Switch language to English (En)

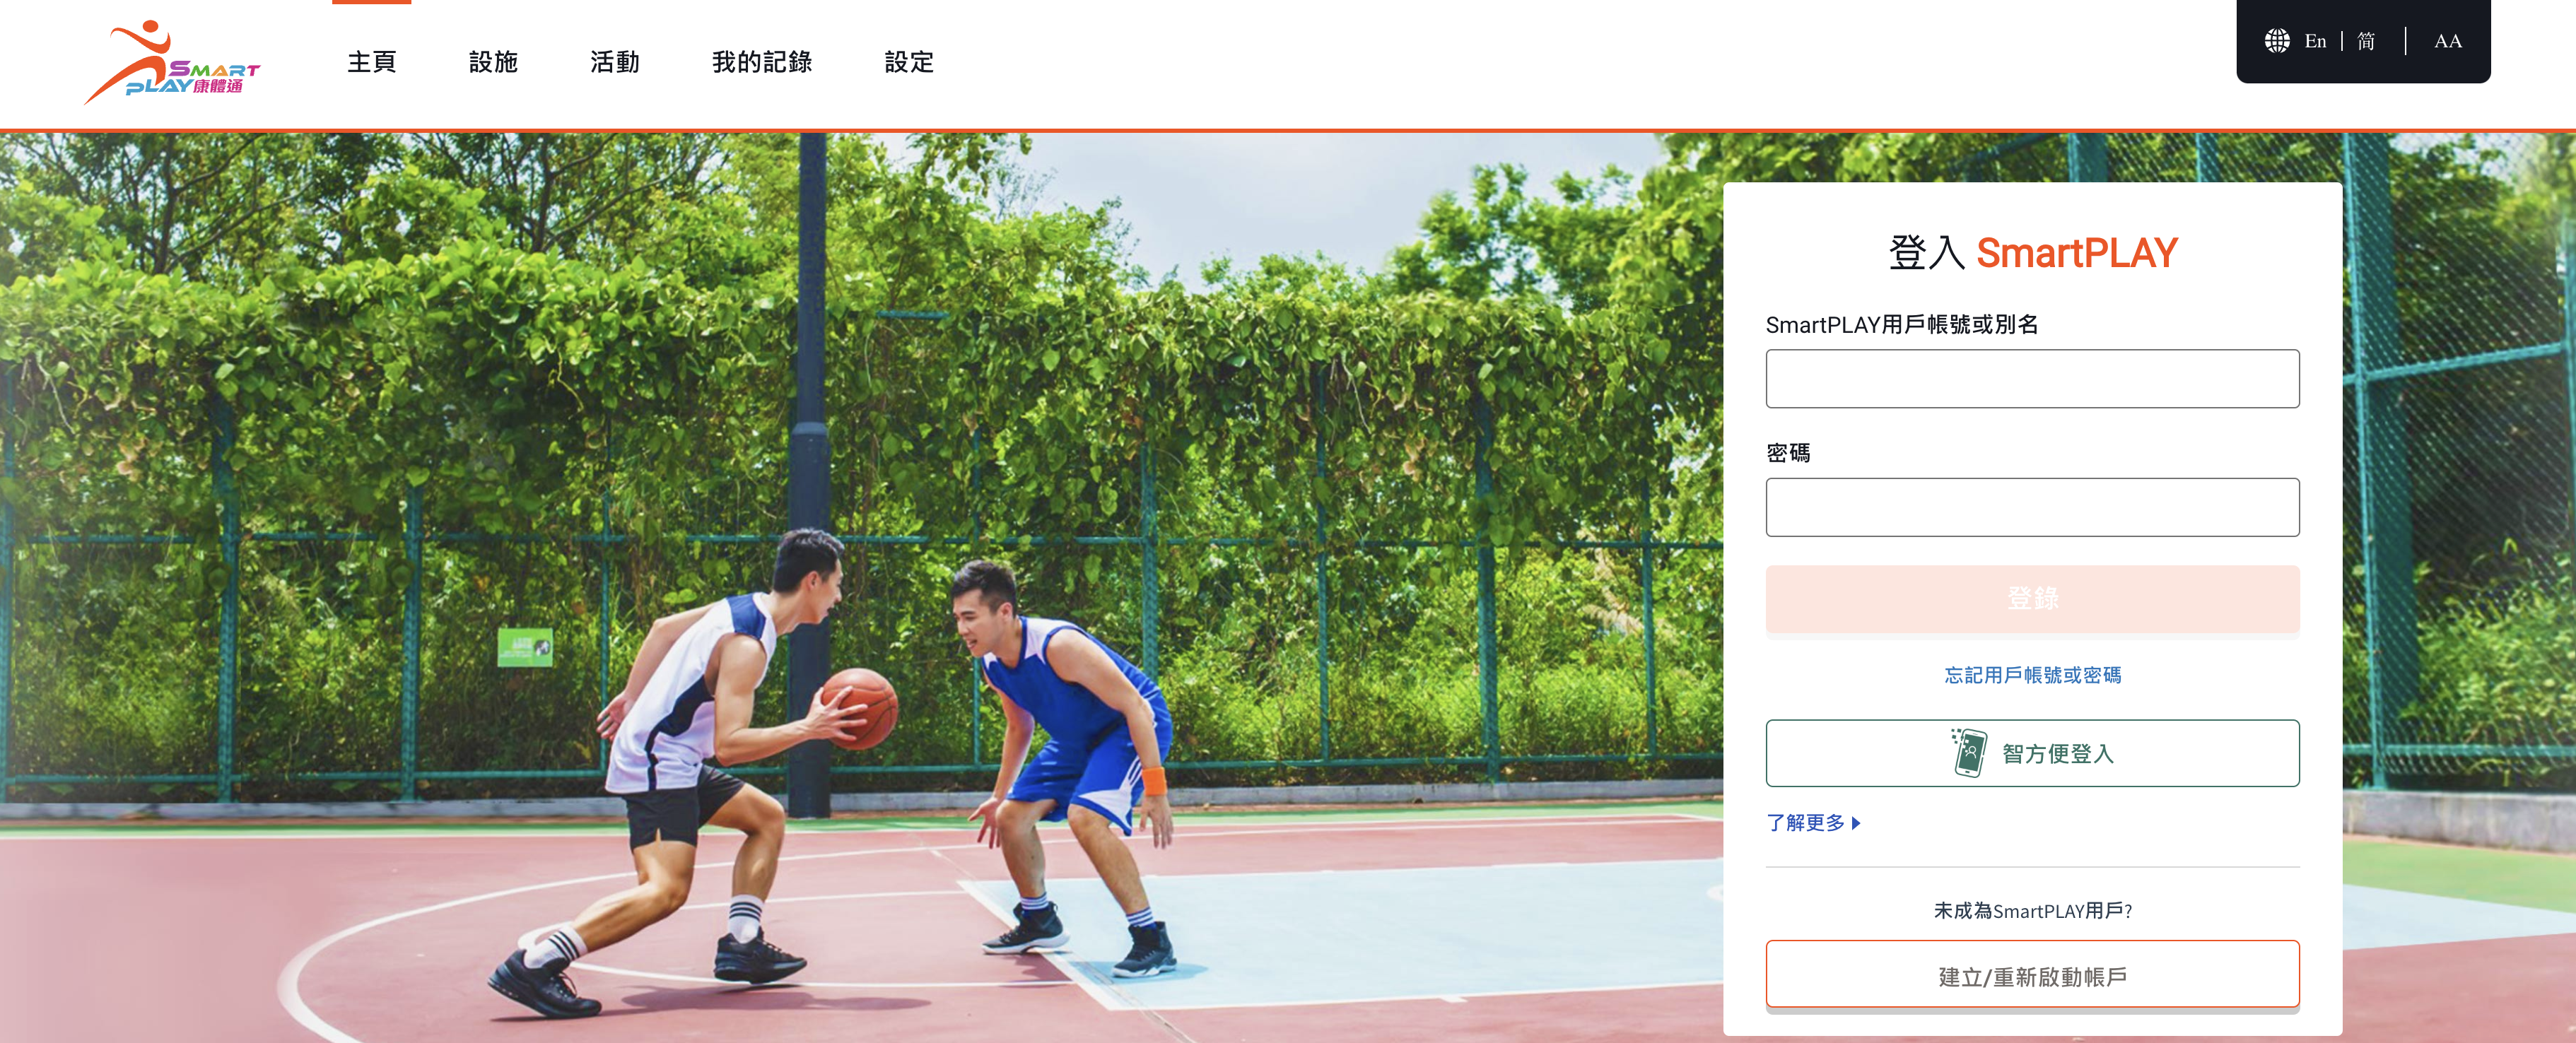click(x=2315, y=41)
